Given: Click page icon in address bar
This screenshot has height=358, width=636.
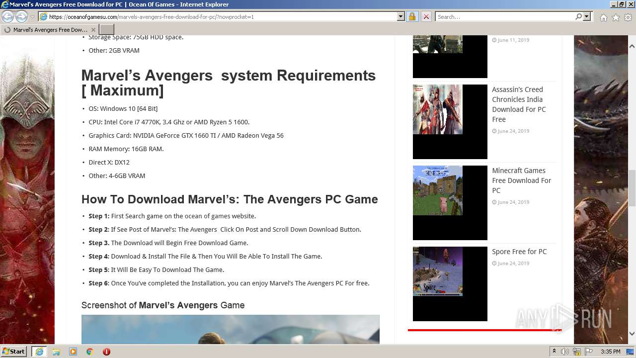Looking at the screenshot, I should pyautogui.click(x=43, y=16).
